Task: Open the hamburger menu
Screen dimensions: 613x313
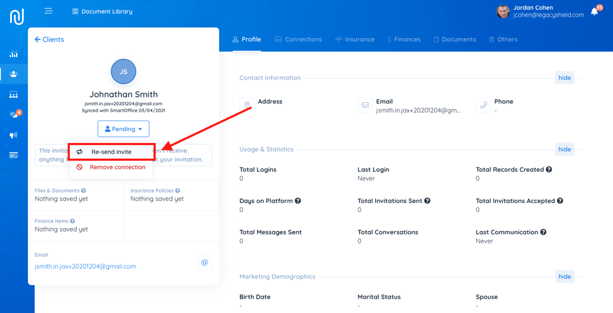Action: [x=49, y=11]
